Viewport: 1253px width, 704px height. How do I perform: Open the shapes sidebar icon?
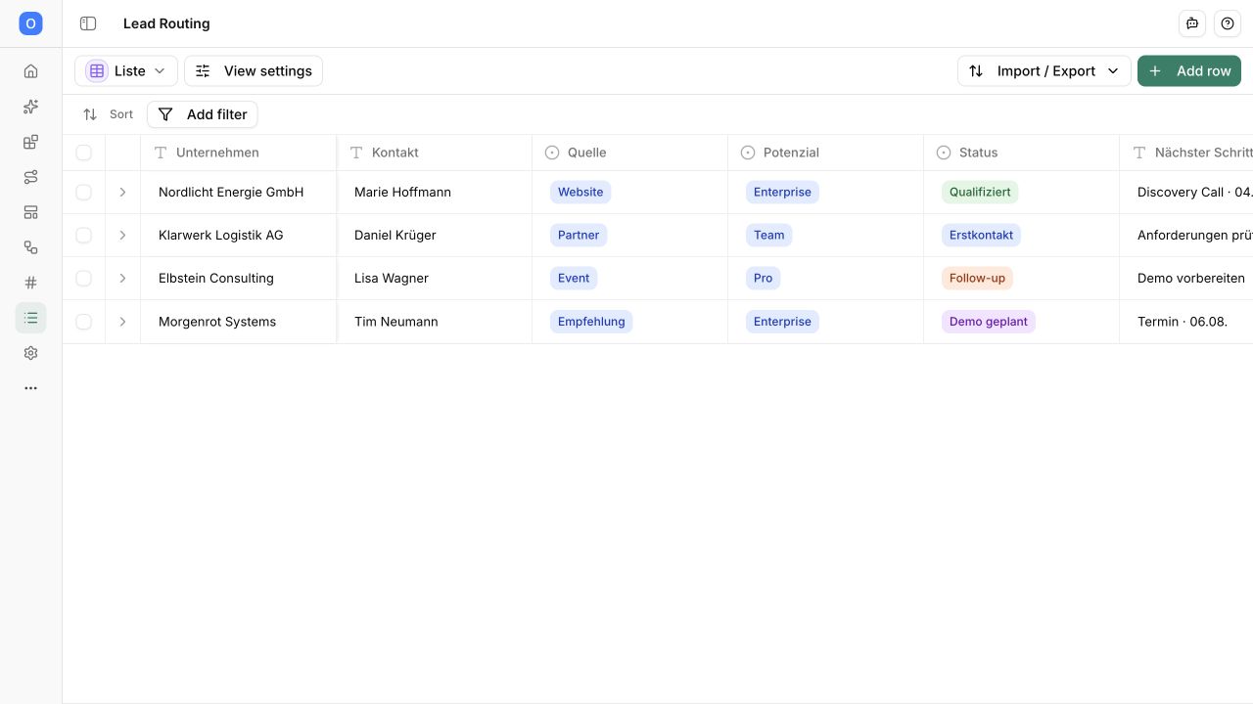pos(30,247)
